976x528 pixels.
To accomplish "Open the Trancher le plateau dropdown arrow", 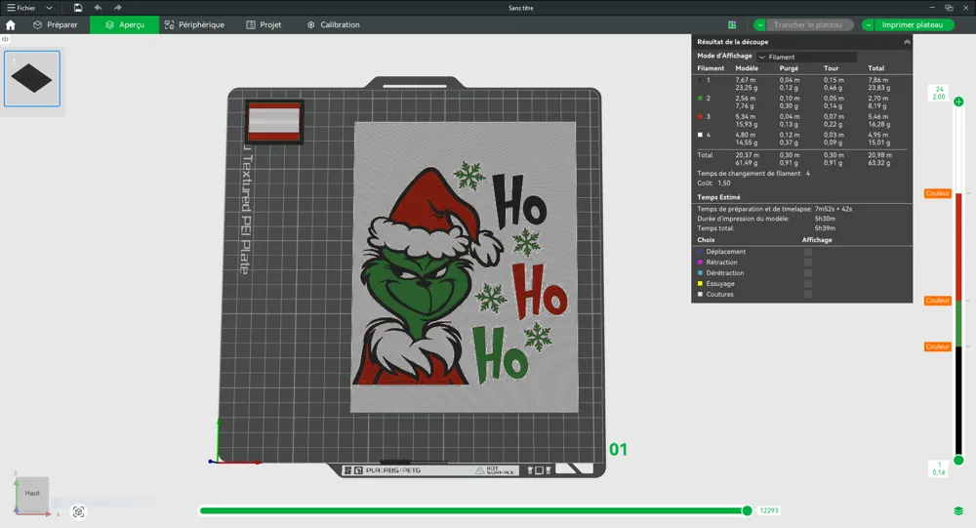I will [x=760, y=25].
